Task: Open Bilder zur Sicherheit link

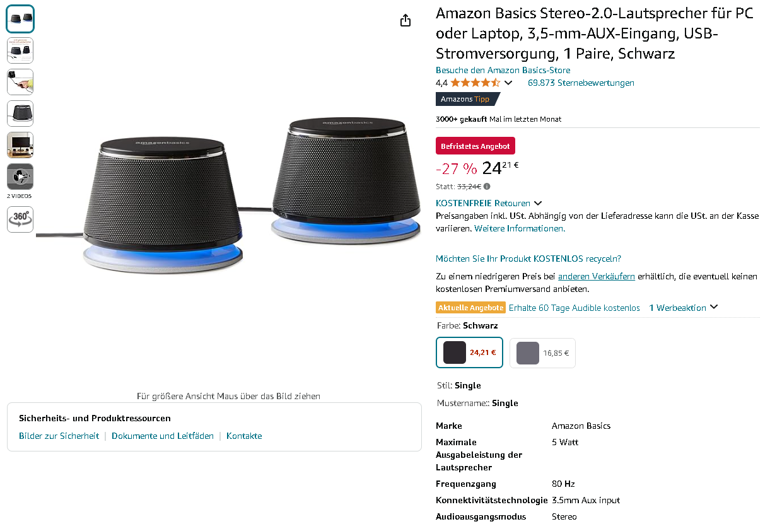Action: [x=59, y=436]
